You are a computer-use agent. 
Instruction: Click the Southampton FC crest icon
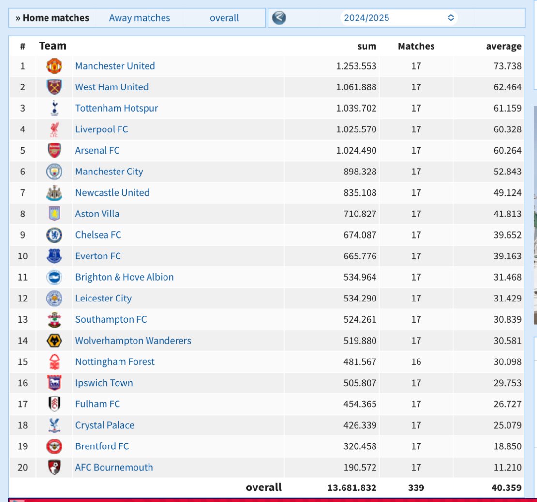[55, 320]
